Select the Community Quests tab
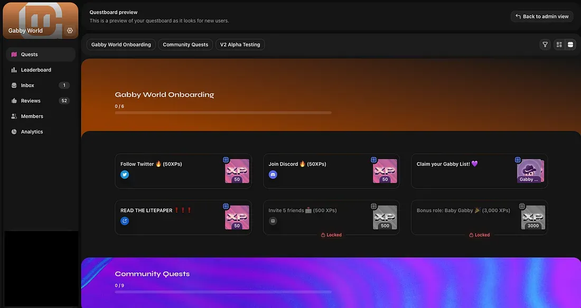Viewport: 581px width, 308px height. 185,44
